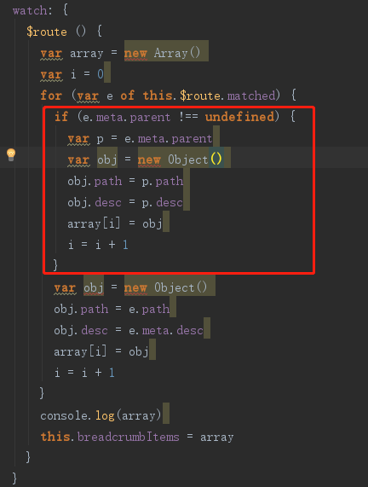This screenshot has width=368, height=487.
Task: Click the 'var i = 0' line
Action: [72, 74]
